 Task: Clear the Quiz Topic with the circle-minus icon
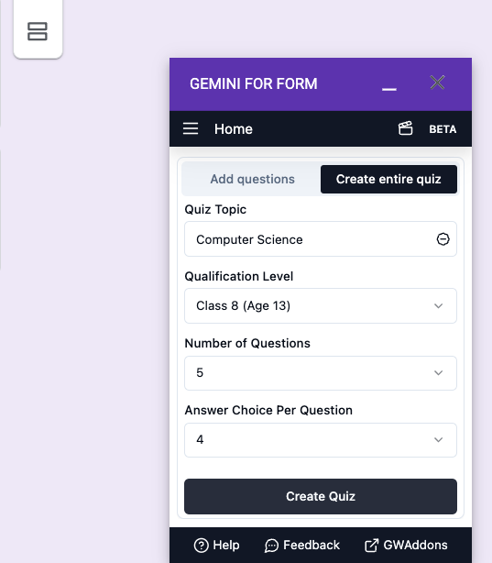click(443, 239)
